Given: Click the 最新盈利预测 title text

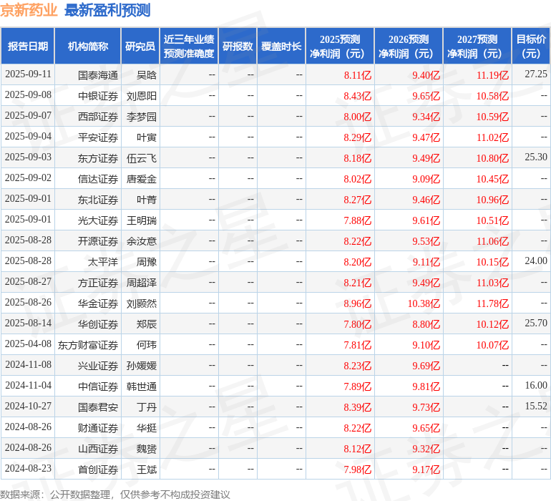Looking at the screenshot, I should pos(107,10).
